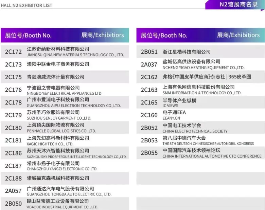Click booth number 2C162
The width and height of the screenshot is (265, 210).
click(149, 77)
